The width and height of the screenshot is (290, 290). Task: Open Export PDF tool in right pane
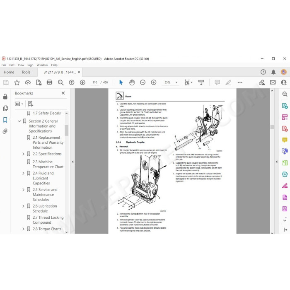pyautogui.click(x=285, y=106)
